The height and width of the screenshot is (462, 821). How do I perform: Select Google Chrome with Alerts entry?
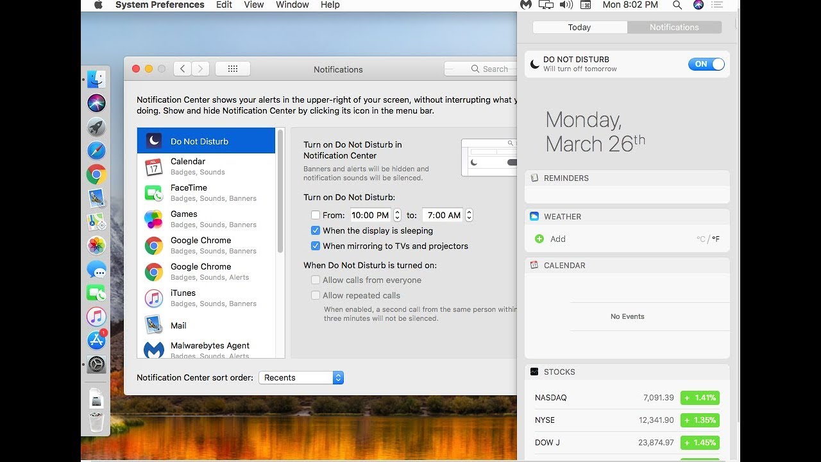point(206,272)
